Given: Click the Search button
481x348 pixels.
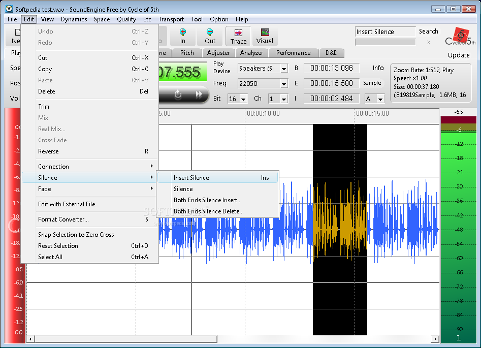Looking at the screenshot, I should coord(429,31).
